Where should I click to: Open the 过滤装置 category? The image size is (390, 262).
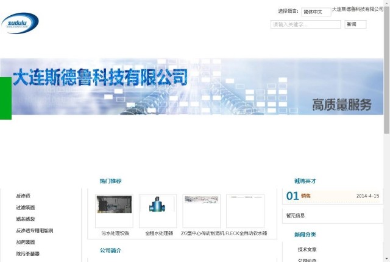click(26, 207)
